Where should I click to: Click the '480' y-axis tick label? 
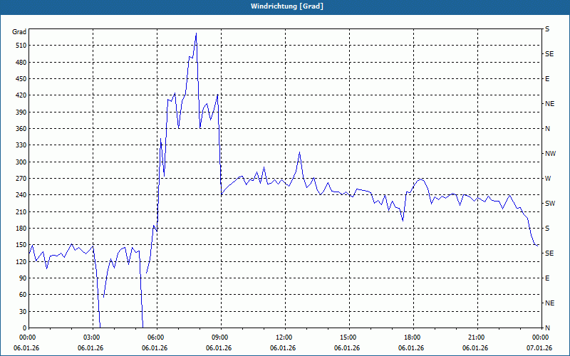tap(21, 62)
